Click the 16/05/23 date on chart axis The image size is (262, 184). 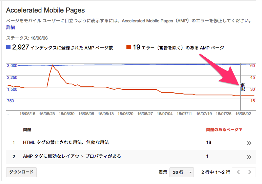[x=47, y=114]
